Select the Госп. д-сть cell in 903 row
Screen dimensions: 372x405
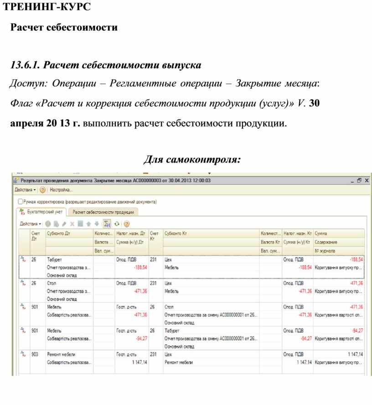coord(132,354)
